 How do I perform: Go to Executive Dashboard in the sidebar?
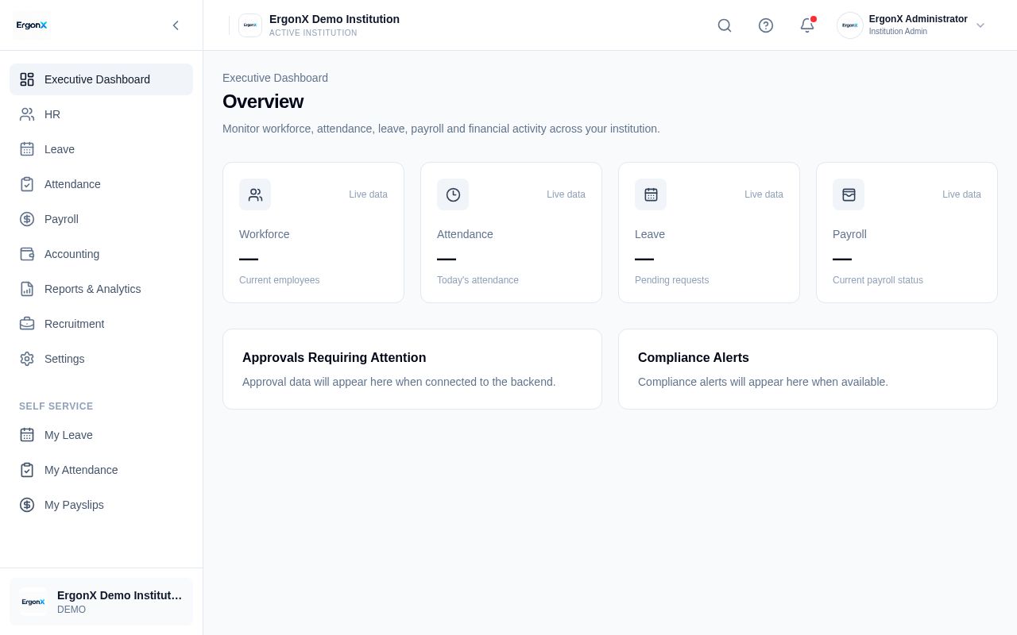(101, 79)
